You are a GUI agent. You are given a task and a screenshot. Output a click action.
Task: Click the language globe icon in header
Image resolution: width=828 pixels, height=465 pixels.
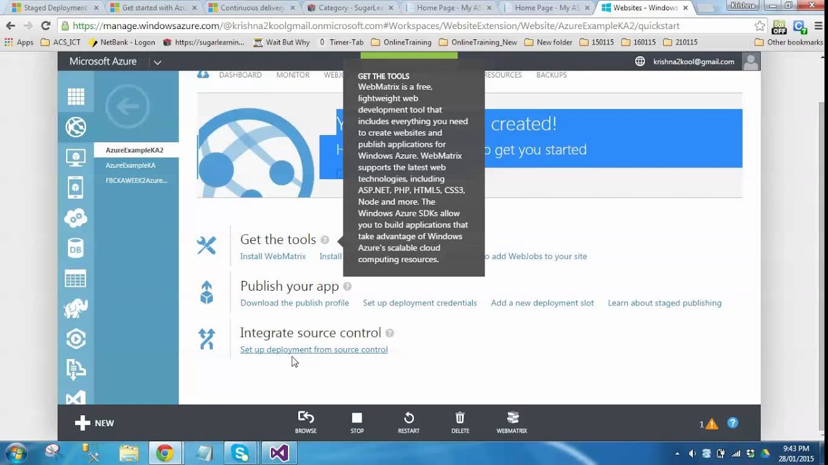[640, 61]
